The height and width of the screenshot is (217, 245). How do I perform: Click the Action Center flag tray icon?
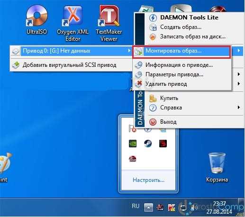click(x=132, y=129)
